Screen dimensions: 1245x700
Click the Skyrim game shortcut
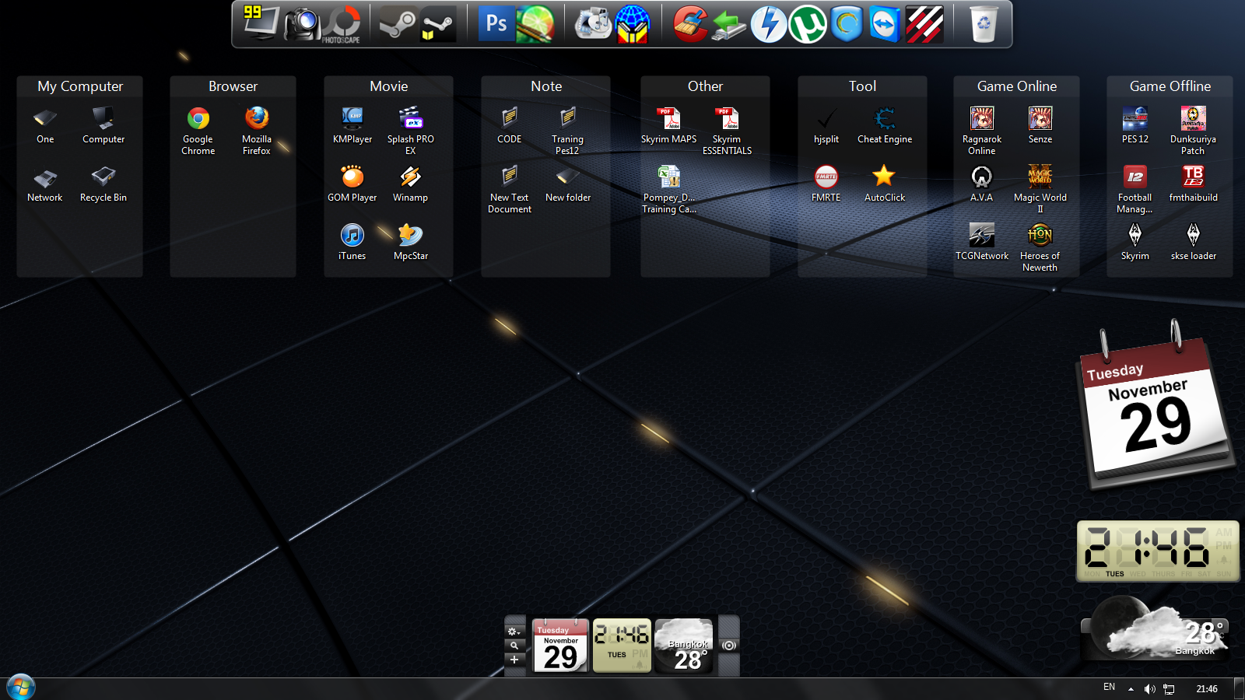[1135, 242]
